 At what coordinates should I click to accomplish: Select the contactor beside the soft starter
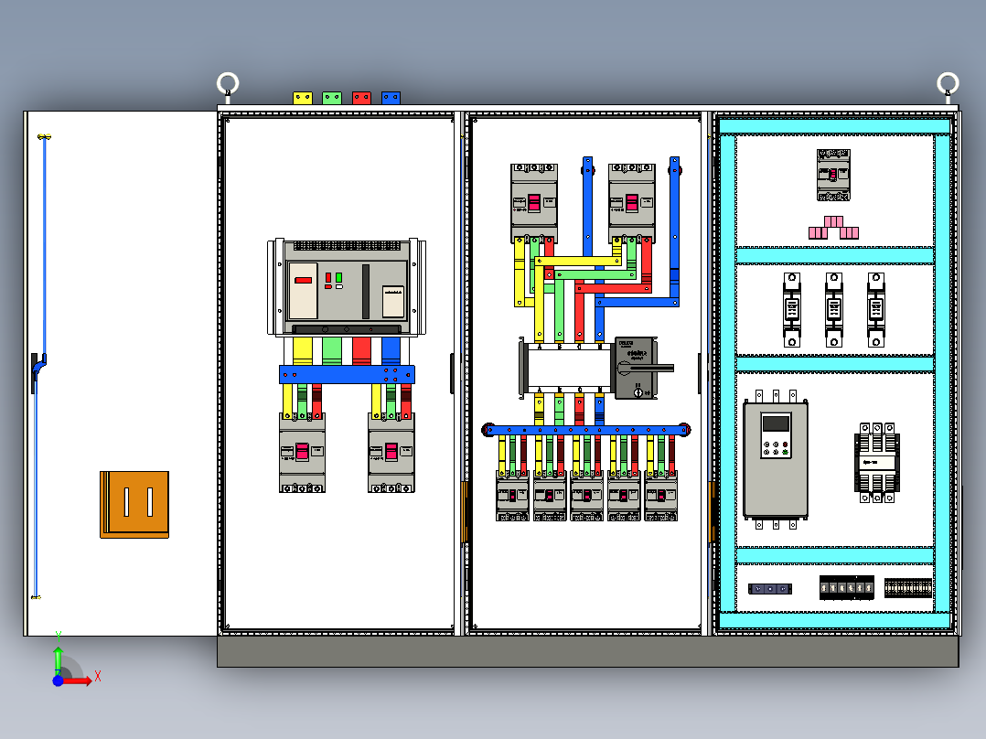pyautogui.click(x=876, y=462)
